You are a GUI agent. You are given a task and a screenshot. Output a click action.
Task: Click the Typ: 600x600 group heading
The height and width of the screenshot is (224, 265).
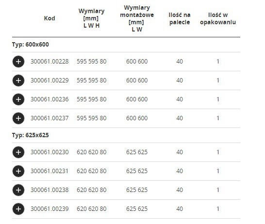(x=31, y=45)
